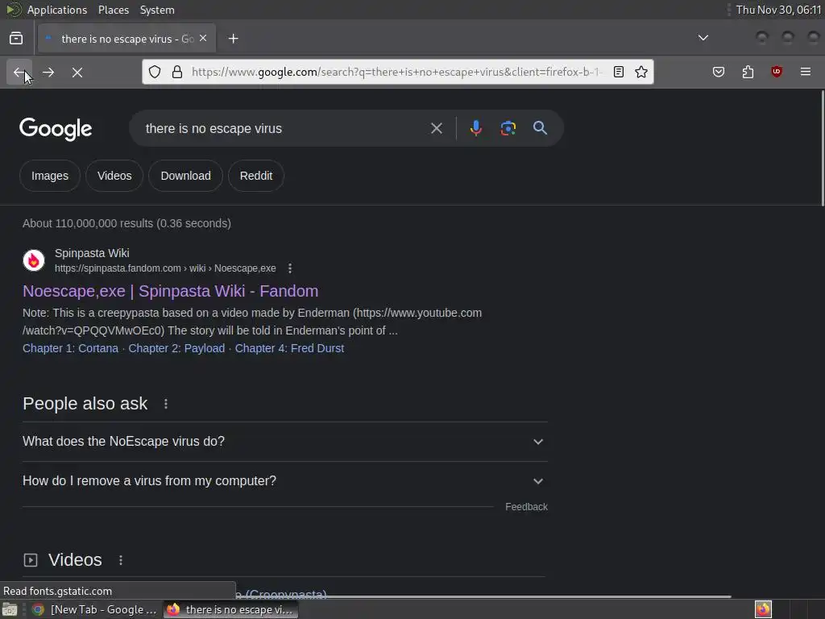
Task: View site information via padlock icon
Action: coord(177,72)
